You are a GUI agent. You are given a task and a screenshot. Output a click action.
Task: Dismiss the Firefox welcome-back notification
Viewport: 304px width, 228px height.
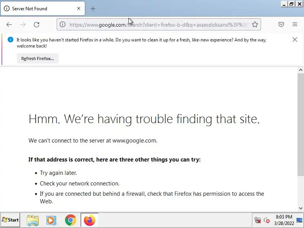tap(295, 40)
